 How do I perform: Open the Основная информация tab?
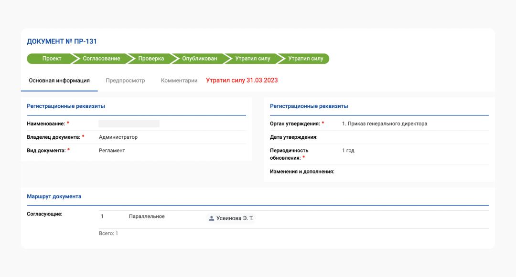point(59,81)
